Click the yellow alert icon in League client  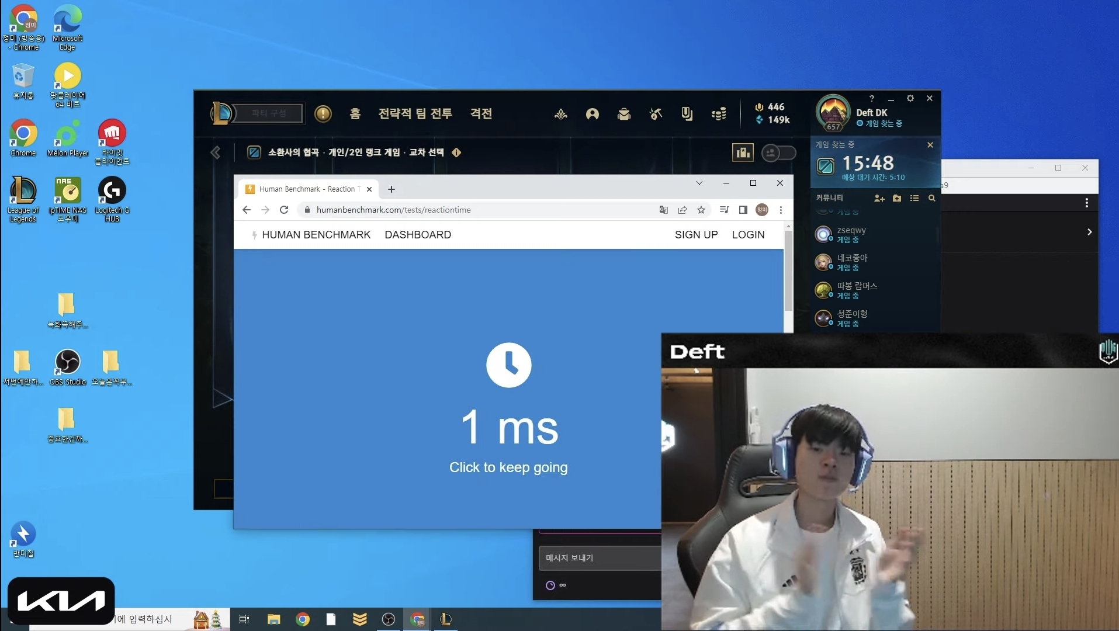point(323,113)
